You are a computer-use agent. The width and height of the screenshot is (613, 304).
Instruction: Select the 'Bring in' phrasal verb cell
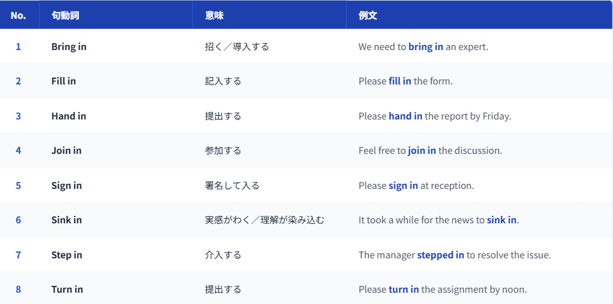pos(69,47)
